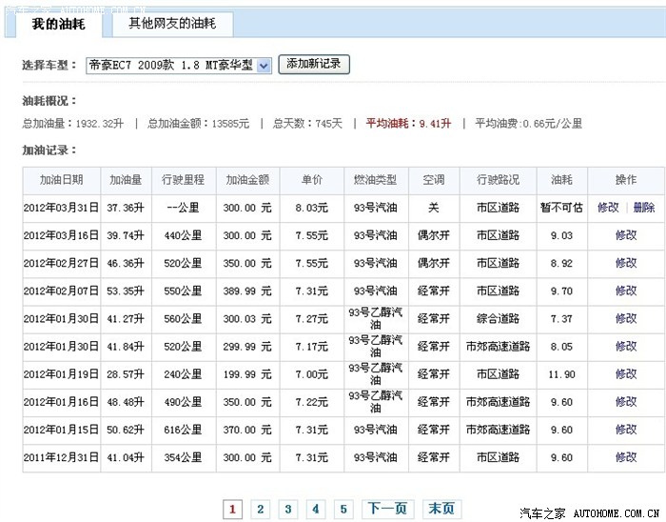Select page 5 in pagination
This screenshot has height=522, width=666.
[344, 510]
